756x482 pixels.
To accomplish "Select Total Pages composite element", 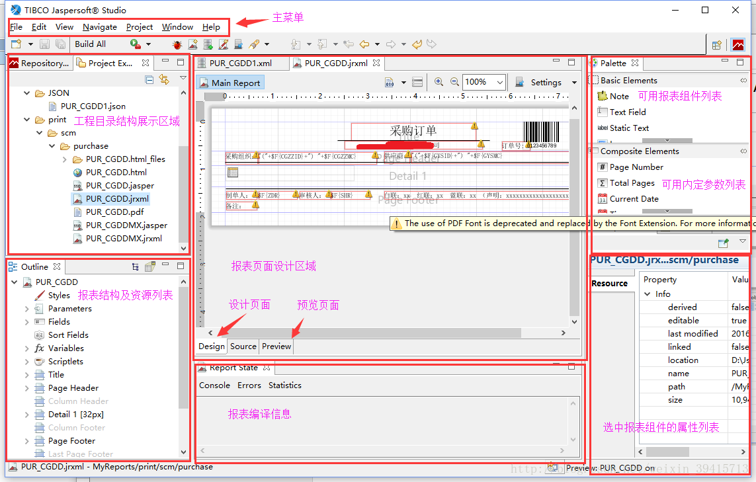I will [626, 182].
